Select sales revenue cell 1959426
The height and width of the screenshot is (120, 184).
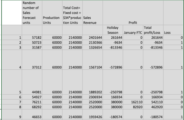93,114
